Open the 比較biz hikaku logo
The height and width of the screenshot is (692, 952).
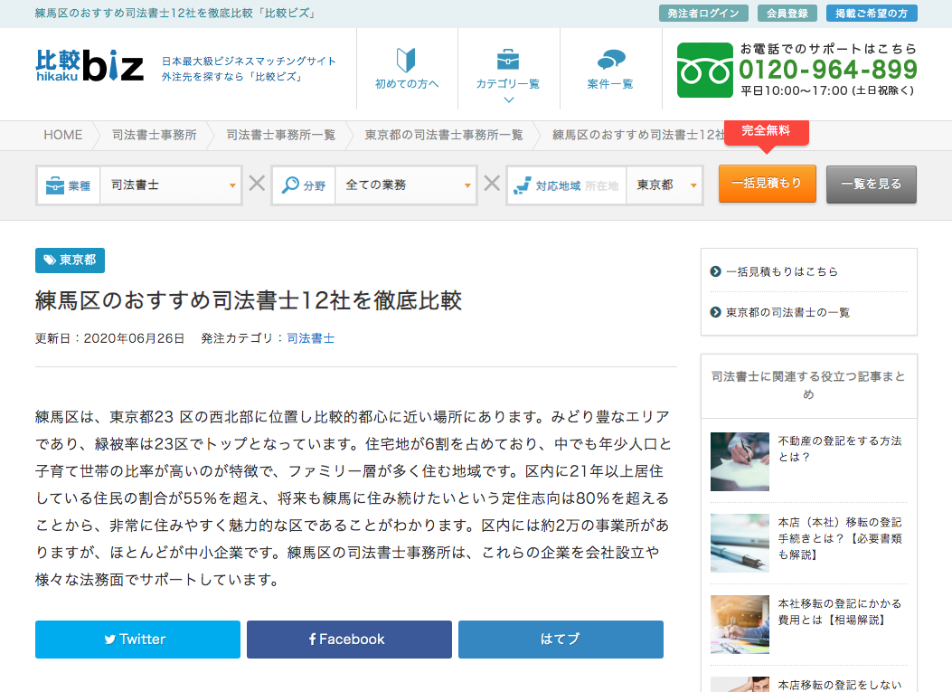coord(90,66)
